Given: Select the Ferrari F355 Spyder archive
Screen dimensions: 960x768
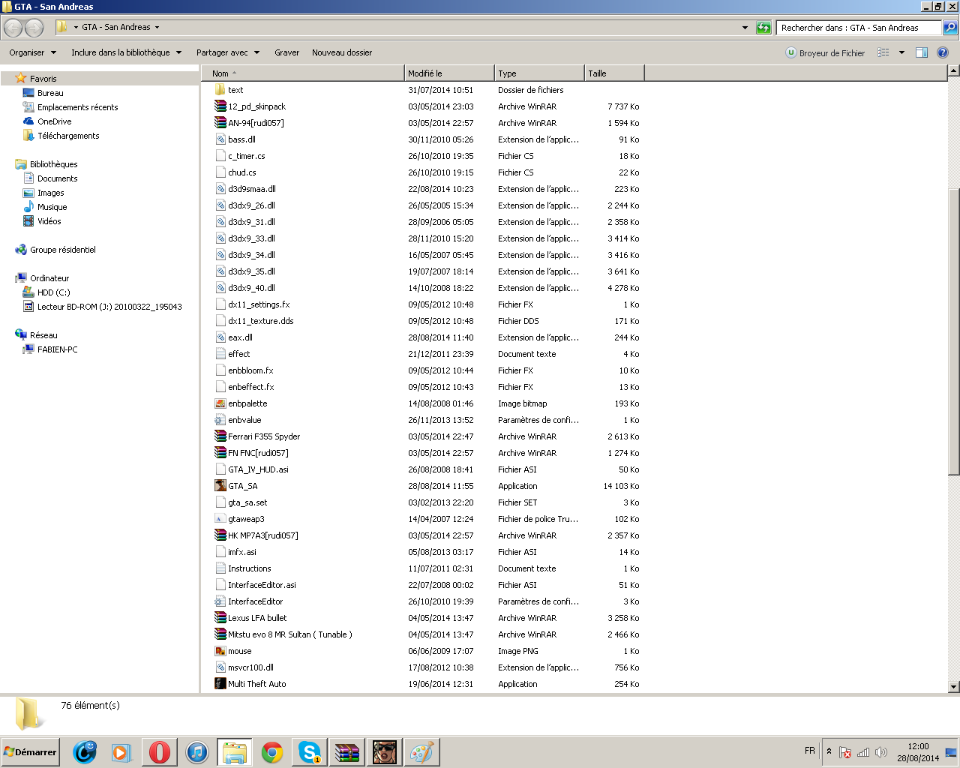Looking at the screenshot, I should (264, 436).
